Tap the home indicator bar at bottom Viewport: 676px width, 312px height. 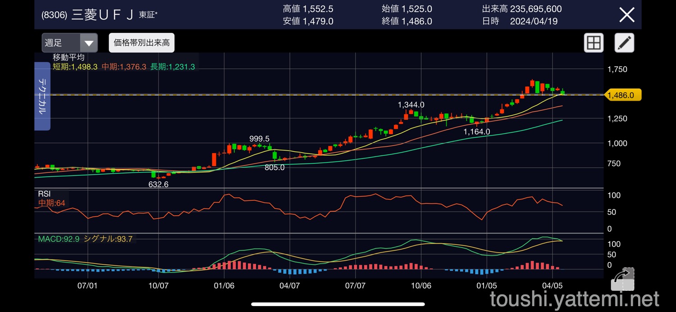(338, 304)
